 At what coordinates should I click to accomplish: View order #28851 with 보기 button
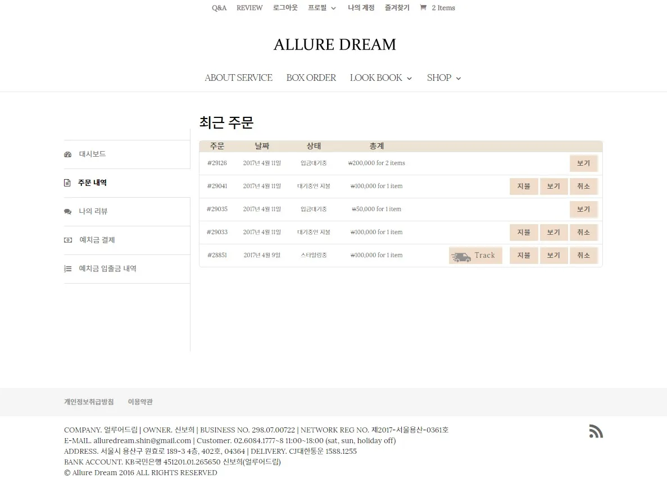click(553, 256)
